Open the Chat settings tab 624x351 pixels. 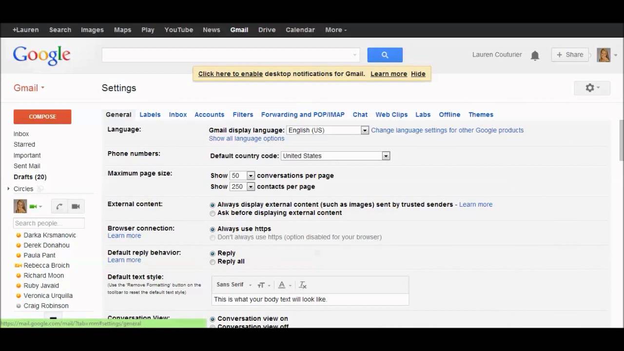pos(360,115)
